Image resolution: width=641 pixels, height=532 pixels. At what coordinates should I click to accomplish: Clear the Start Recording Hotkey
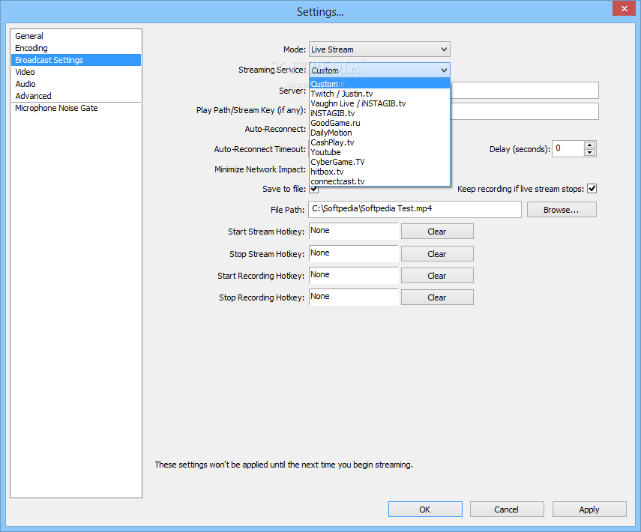point(437,276)
